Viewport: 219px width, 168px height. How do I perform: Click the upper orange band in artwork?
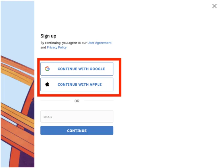[x=17, y=63]
